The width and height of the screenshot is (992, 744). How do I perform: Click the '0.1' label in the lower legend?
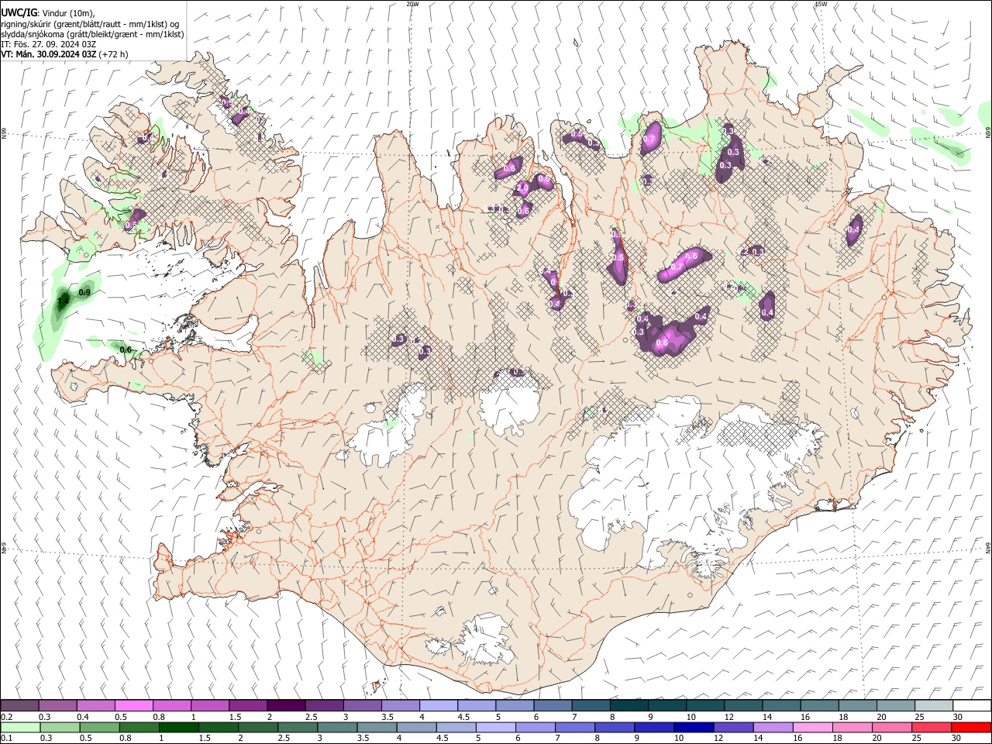click(x=6, y=738)
